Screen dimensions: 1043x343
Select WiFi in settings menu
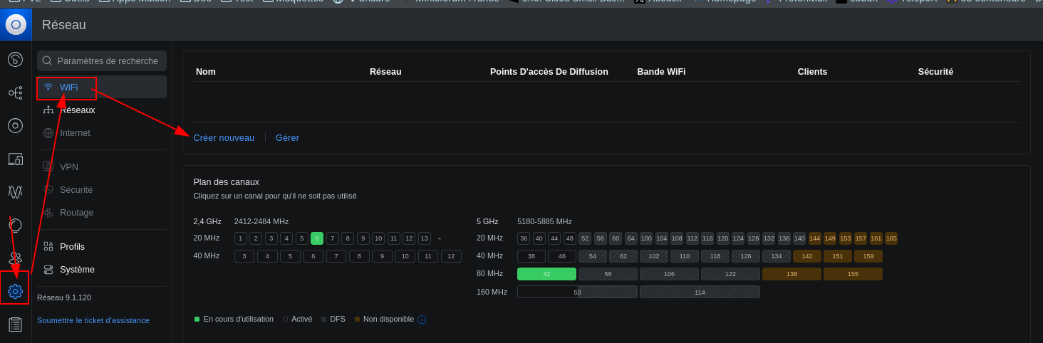(x=102, y=87)
